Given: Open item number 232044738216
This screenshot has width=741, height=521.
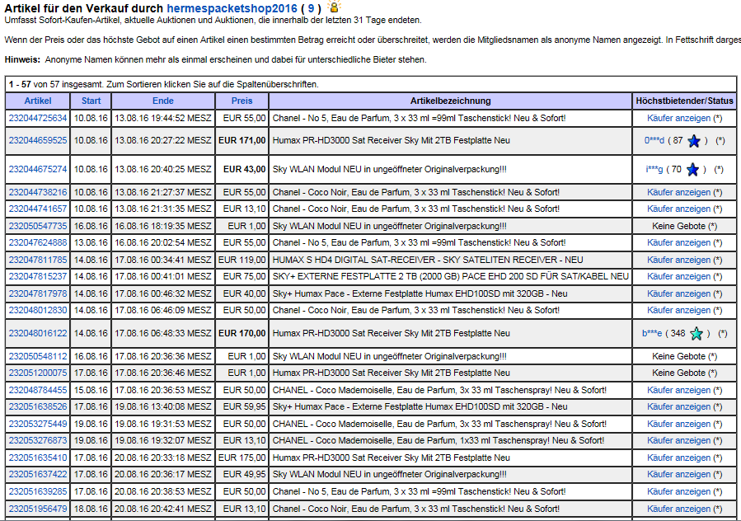Looking at the screenshot, I should click(38, 192).
